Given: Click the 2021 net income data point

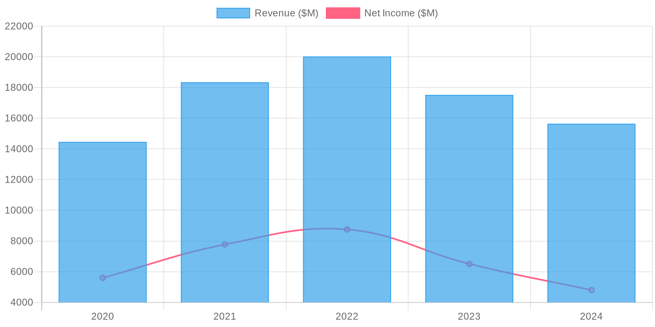Looking at the screenshot, I should 225,244.
